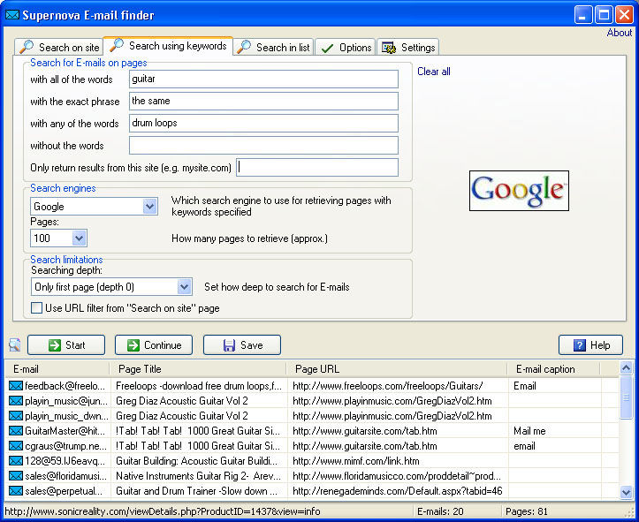
Task: Select the Search using keywords tab
Action: (168, 46)
